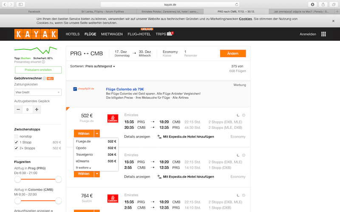Screen dimensions: 340x212
Task: Click left handle of Prag departure slider
Action: [17, 179]
